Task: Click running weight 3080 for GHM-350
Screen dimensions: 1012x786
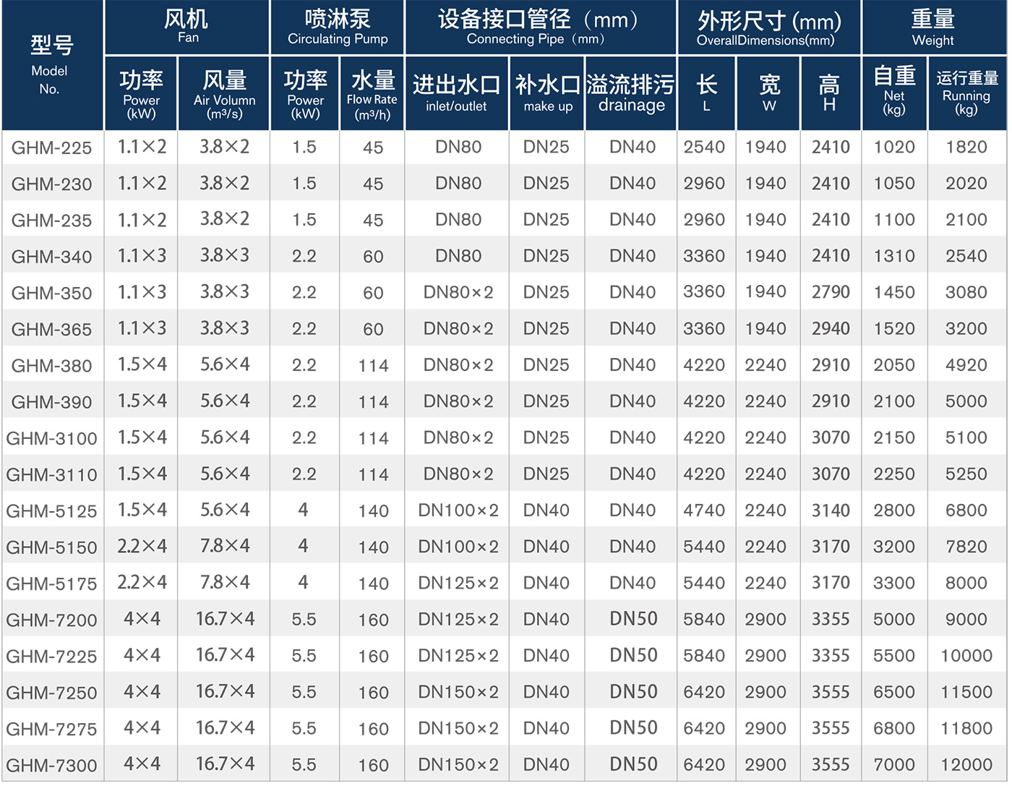Action: pyautogui.click(x=966, y=293)
